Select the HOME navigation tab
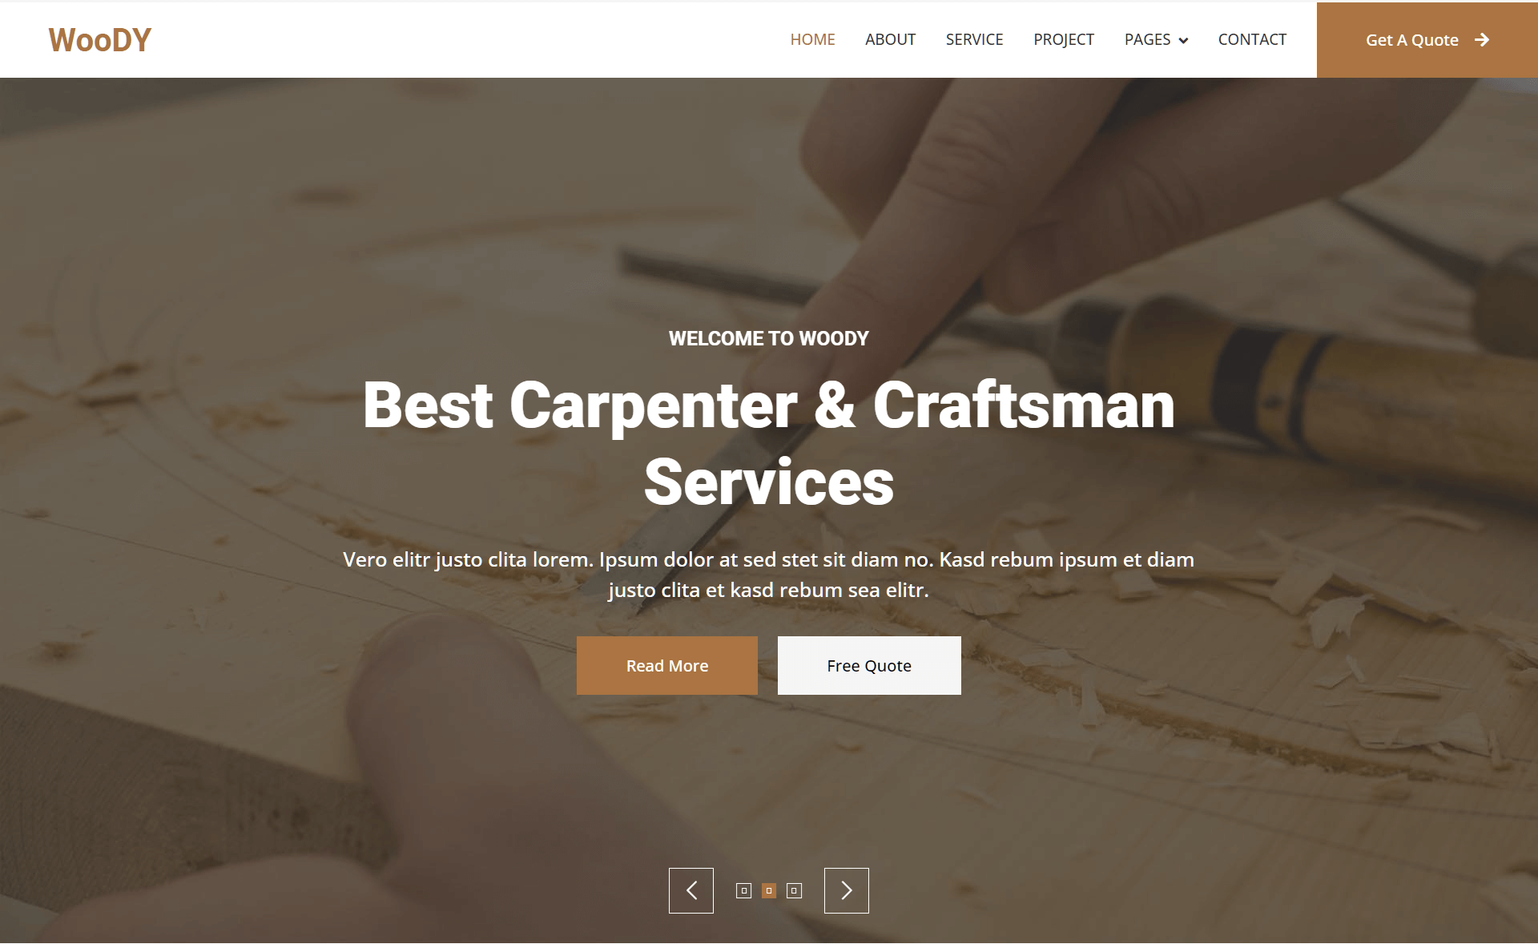 (811, 39)
